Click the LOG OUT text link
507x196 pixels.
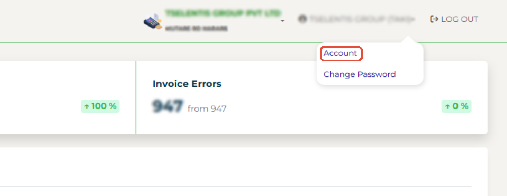tap(460, 19)
